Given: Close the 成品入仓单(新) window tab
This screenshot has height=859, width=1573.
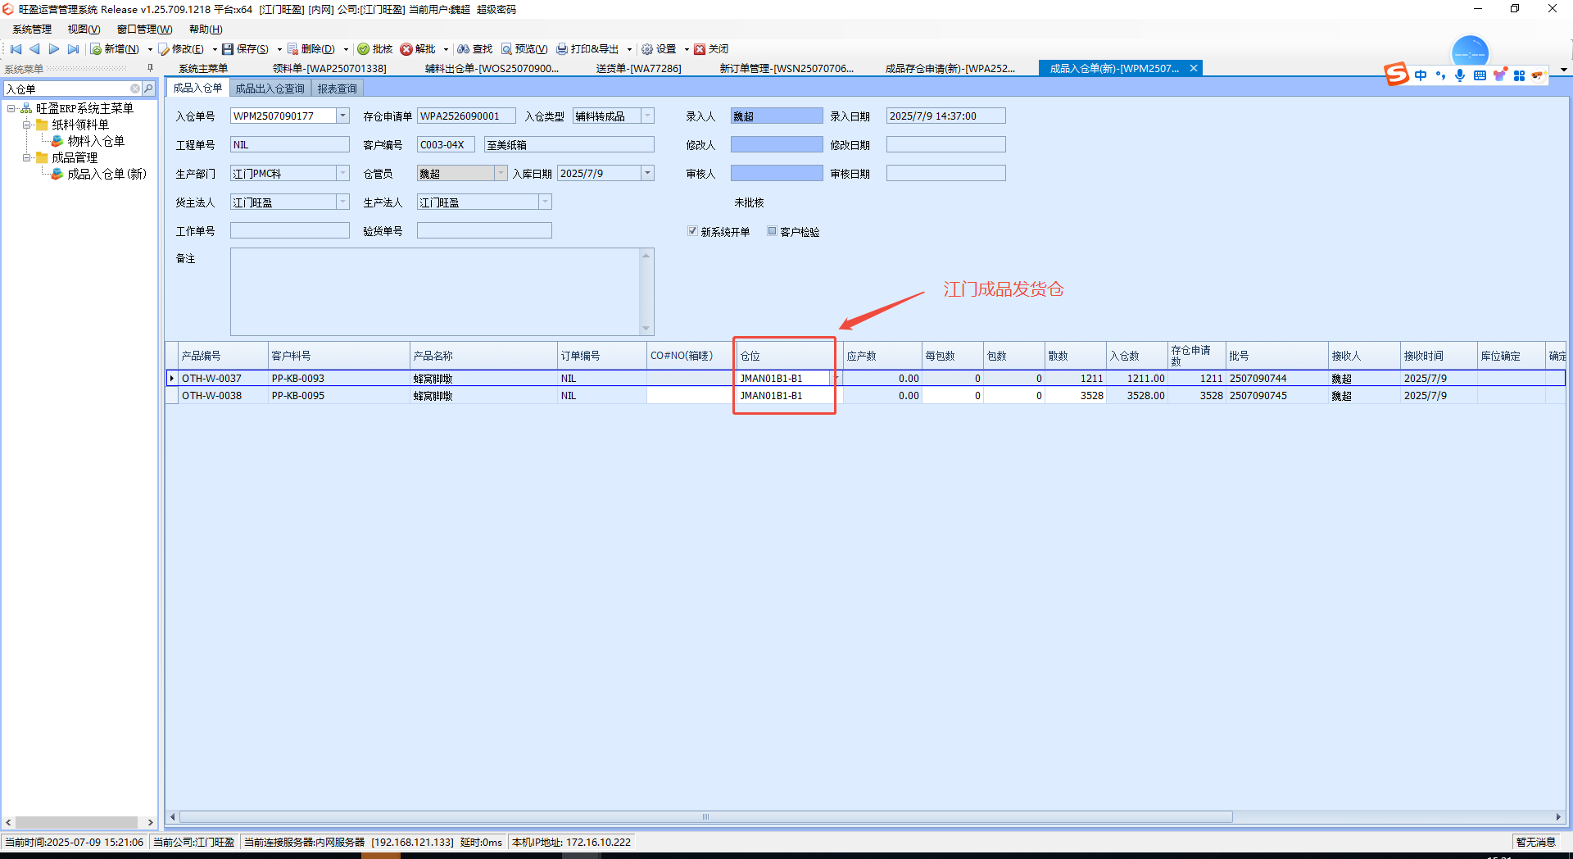Looking at the screenshot, I should click(x=1194, y=68).
